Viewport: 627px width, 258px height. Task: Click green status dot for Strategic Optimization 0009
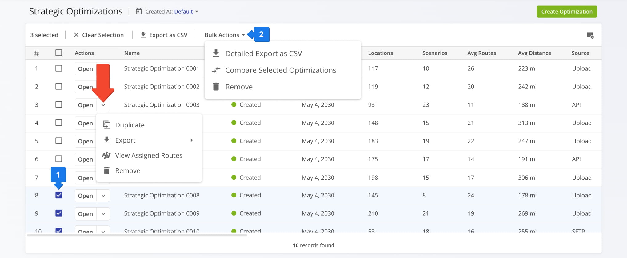pos(234,213)
